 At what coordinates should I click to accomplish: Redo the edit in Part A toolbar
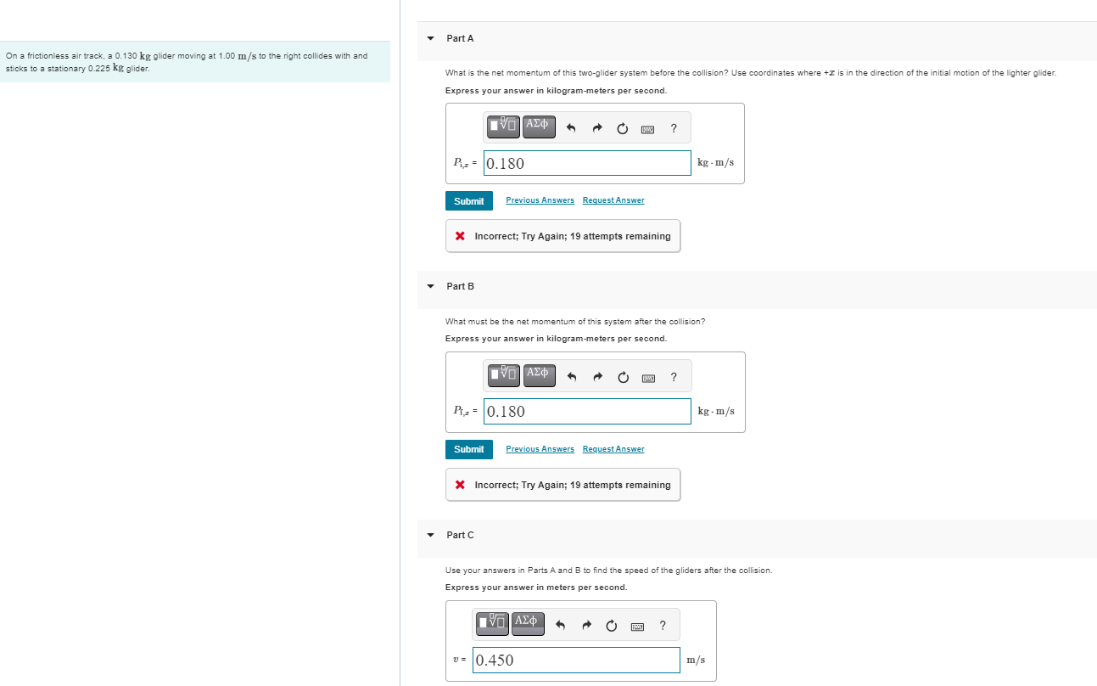[x=596, y=129]
